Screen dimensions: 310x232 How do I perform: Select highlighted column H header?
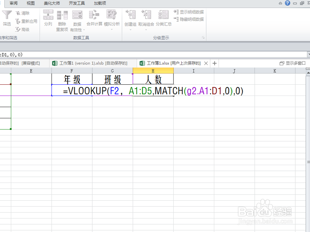[x=153, y=71]
